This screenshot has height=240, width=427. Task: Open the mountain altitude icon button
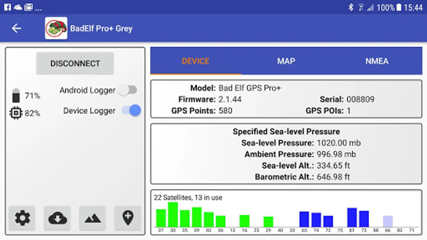pyautogui.click(x=93, y=218)
